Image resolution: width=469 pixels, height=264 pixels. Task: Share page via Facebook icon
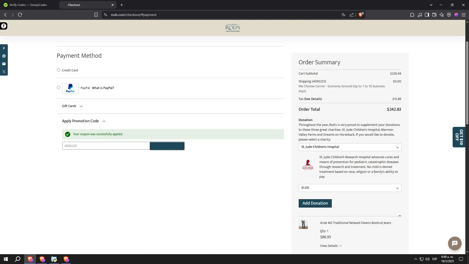pyautogui.click(x=4, y=48)
